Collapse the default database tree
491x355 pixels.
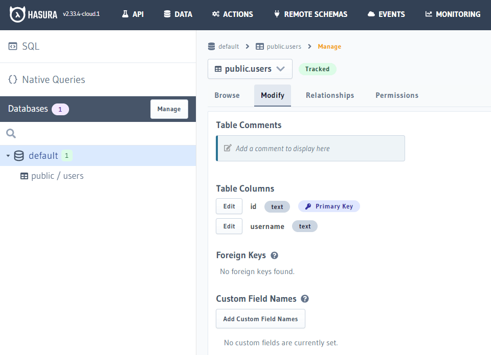(x=8, y=156)
